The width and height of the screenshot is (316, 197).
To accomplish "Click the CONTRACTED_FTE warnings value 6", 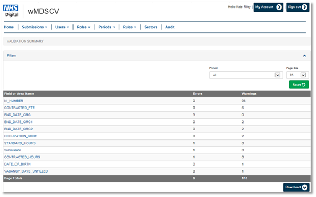I will point(242,108).
